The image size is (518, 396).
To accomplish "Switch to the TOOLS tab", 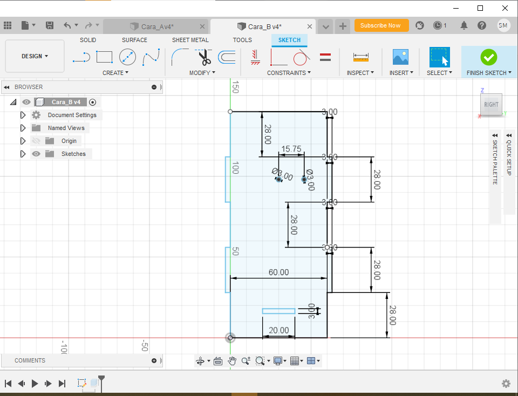I will click(242, 40).
